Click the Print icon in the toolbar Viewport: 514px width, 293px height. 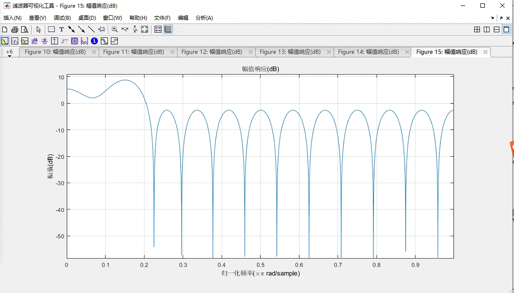(14, 29)
